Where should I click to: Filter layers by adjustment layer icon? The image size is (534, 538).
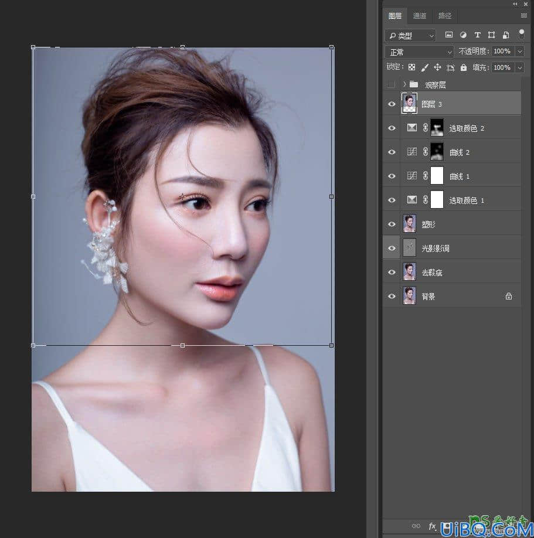click(463, 35)
